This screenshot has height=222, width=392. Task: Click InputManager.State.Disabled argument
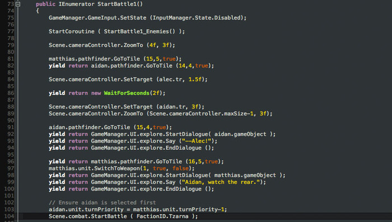click(x=197, y=18)
